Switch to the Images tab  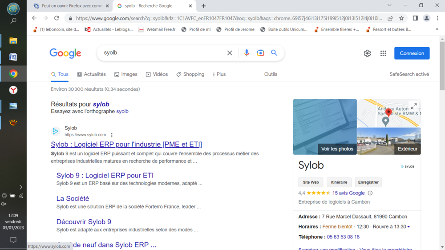click(126, 74)
